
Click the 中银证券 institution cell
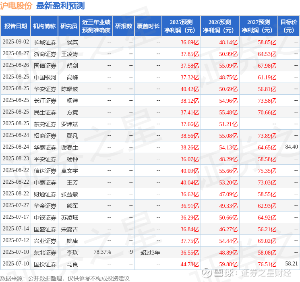click(45, 218)
